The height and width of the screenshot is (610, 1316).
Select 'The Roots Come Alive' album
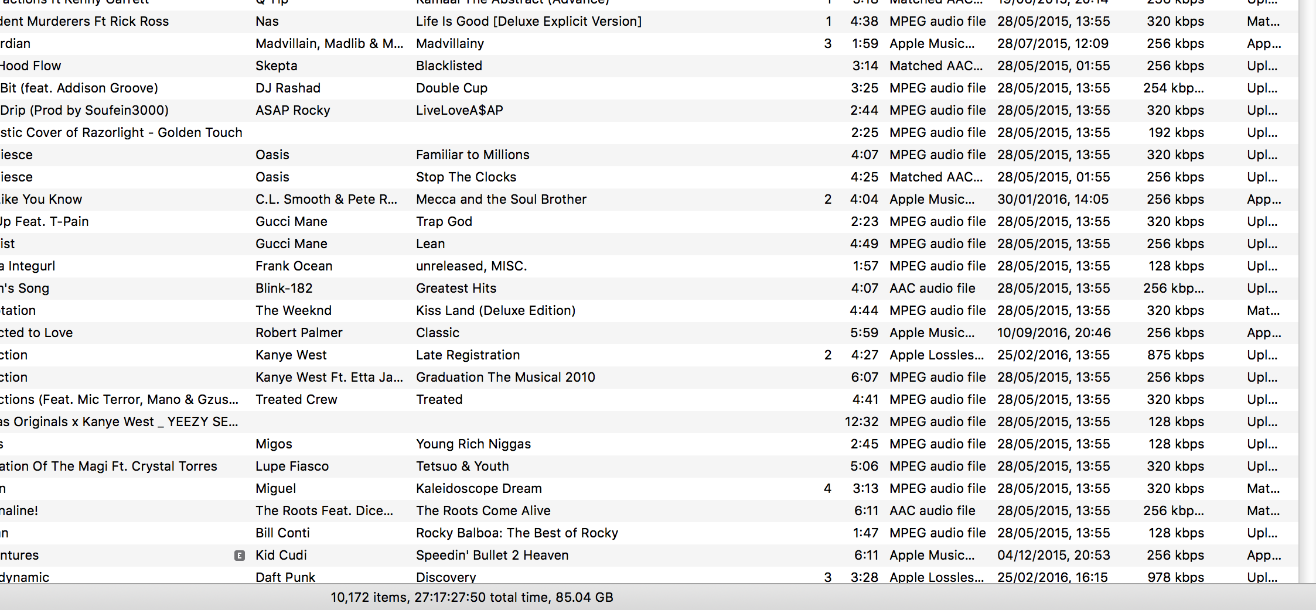[483, 511]
